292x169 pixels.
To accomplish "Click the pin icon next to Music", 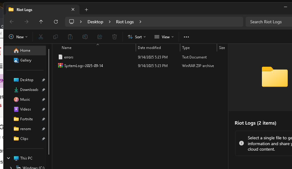I will click(43, 100).
